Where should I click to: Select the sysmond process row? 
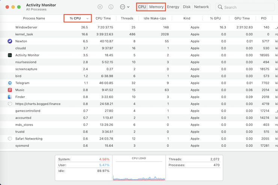pos(139,146)
